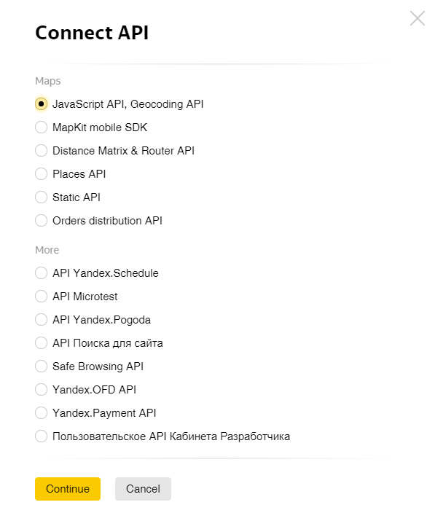Screen dimensions: 435x521
Task: Click the Static API label text
Action: [77, 197]
